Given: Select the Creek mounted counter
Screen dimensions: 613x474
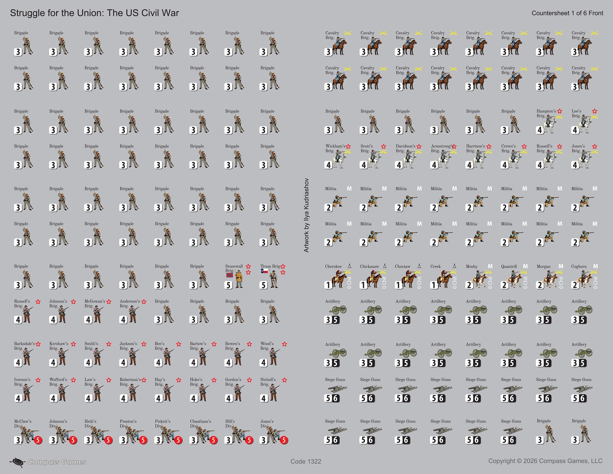Looking at the screenshot, I should click(x=443, y=276).
